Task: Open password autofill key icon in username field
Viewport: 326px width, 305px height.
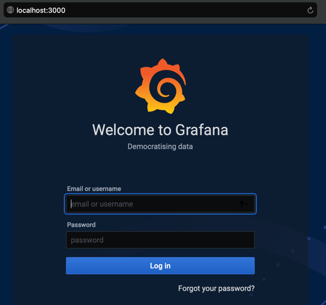Action: (x=244, y=204)
